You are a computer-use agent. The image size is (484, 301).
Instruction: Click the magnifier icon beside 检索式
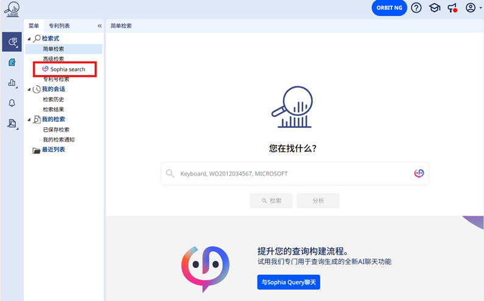(37, 38)
